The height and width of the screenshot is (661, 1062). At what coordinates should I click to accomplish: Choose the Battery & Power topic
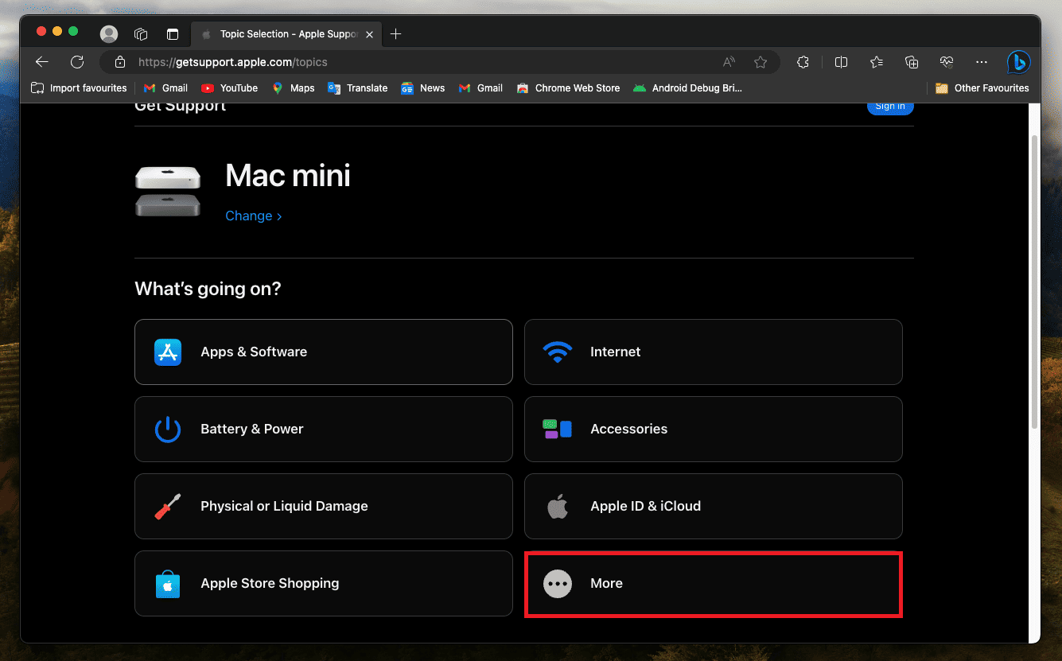pyautogui.click(x=324, y=429)
